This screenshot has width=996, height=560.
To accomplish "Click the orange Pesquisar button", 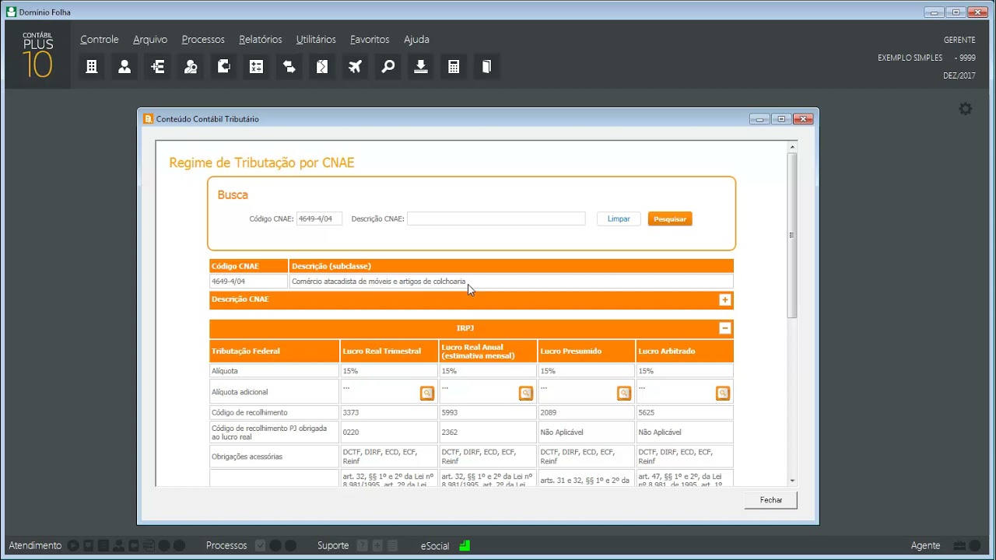I will pos(670,219).
